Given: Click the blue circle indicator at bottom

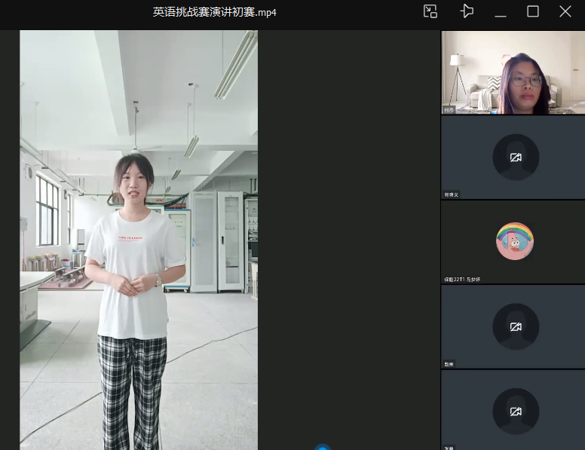Looking at the screenshot, I should (x=323, y=447).
